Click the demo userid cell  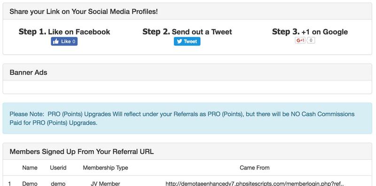[58, 184]
